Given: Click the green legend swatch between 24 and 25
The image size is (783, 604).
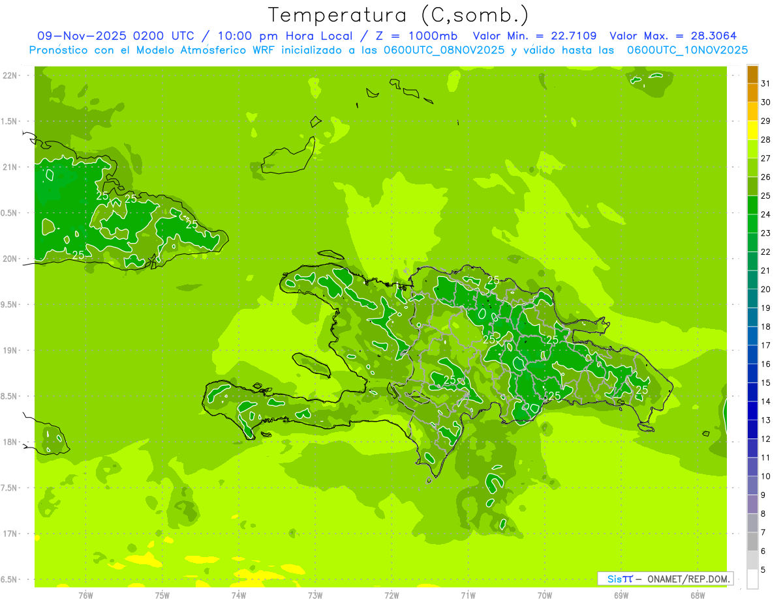Looking at the screenshot, I should click(752, 206).
